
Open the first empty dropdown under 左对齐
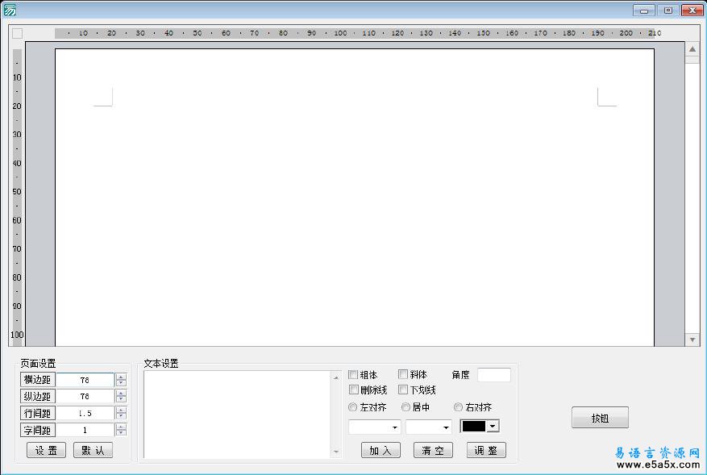(374, 427)
